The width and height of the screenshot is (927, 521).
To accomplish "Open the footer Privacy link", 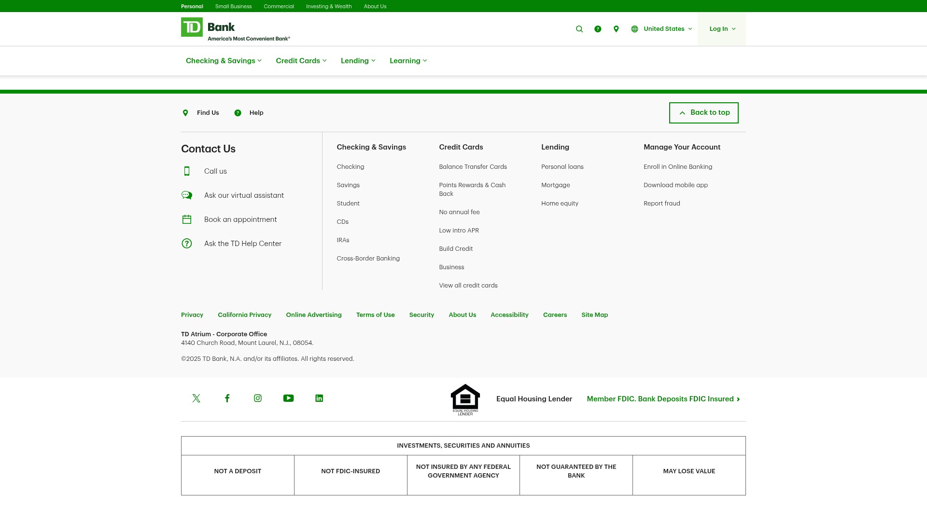I will point(192,315).
